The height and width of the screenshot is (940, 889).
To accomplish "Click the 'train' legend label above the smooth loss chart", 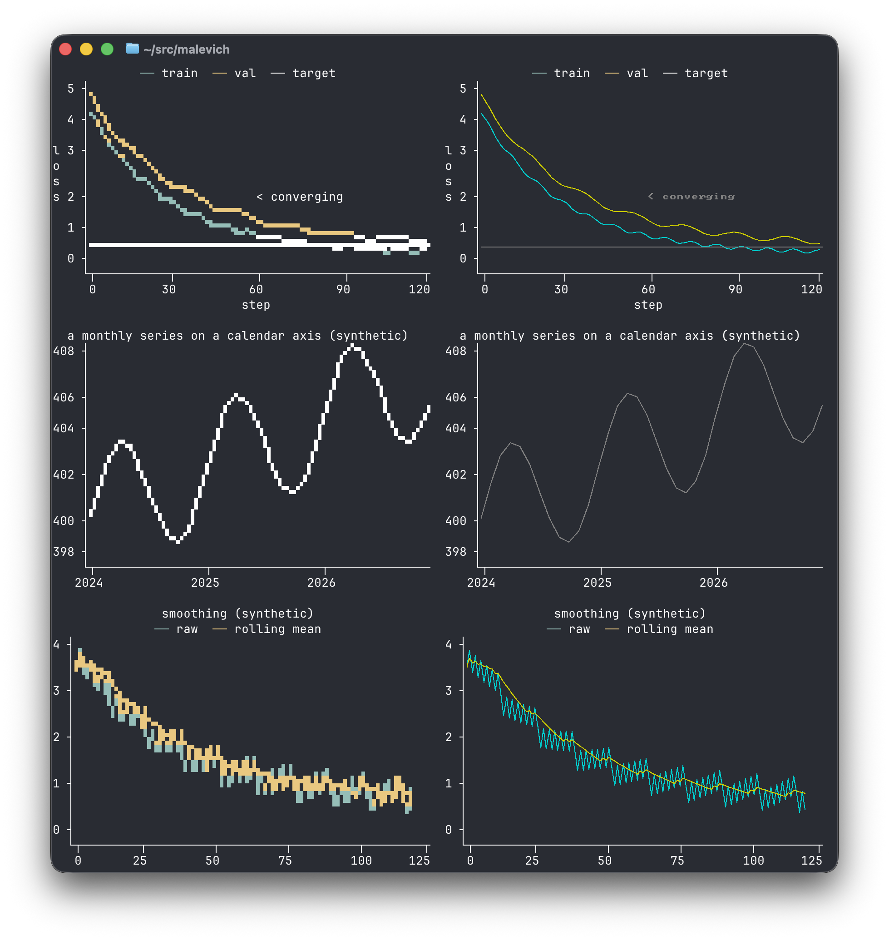I will coord(572,73).
